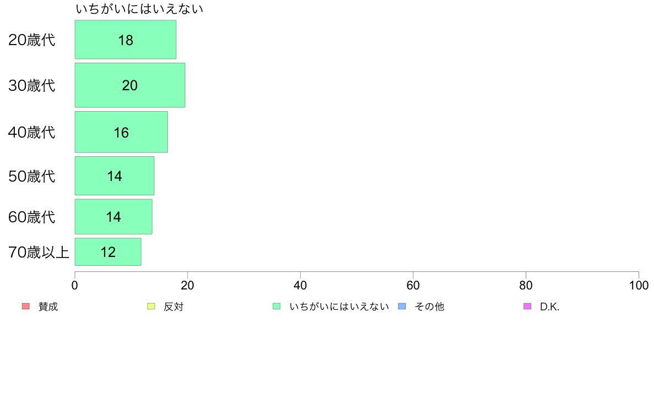Select the 50歳代 bar showing 14

coord(115,176)
